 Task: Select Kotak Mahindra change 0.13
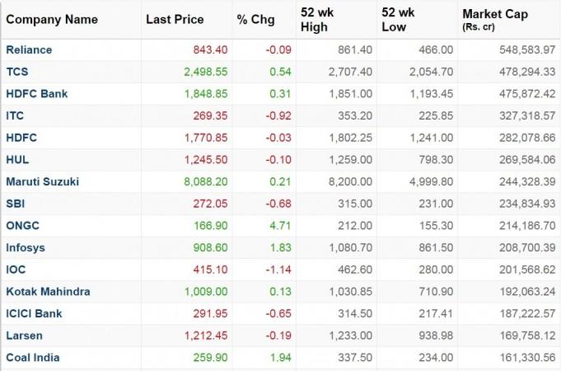tap(280, 292)
